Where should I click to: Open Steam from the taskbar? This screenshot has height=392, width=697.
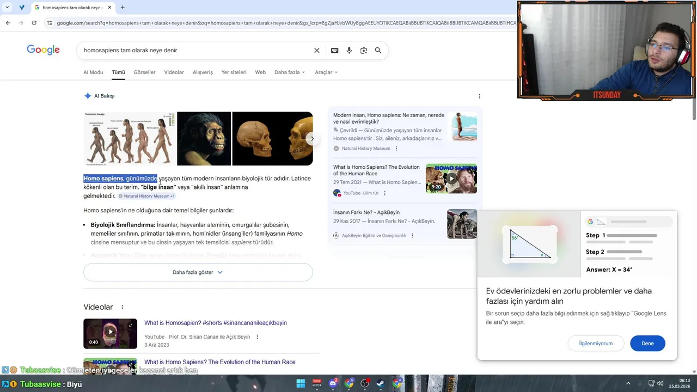(381, 383)
